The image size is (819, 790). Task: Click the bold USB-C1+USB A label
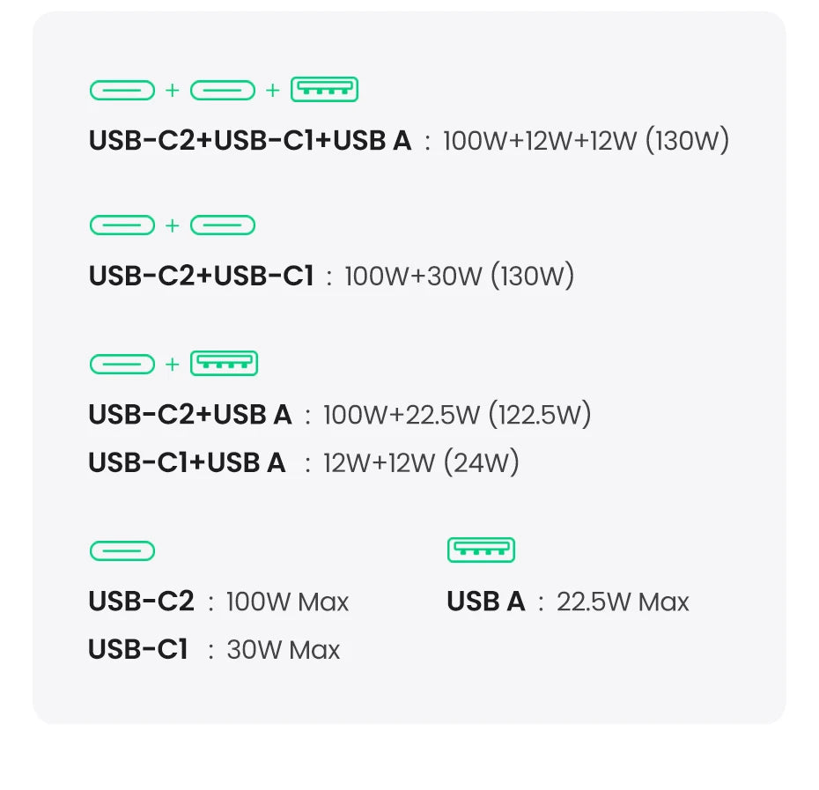[187, 462]
